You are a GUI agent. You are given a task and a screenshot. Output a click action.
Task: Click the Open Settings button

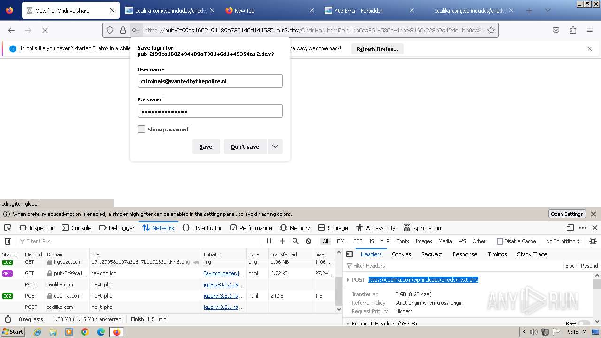click(x=567, y=214)
